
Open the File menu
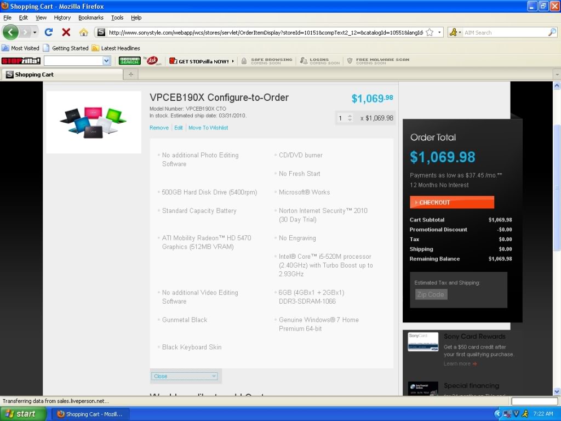click(x=7, y=18)
